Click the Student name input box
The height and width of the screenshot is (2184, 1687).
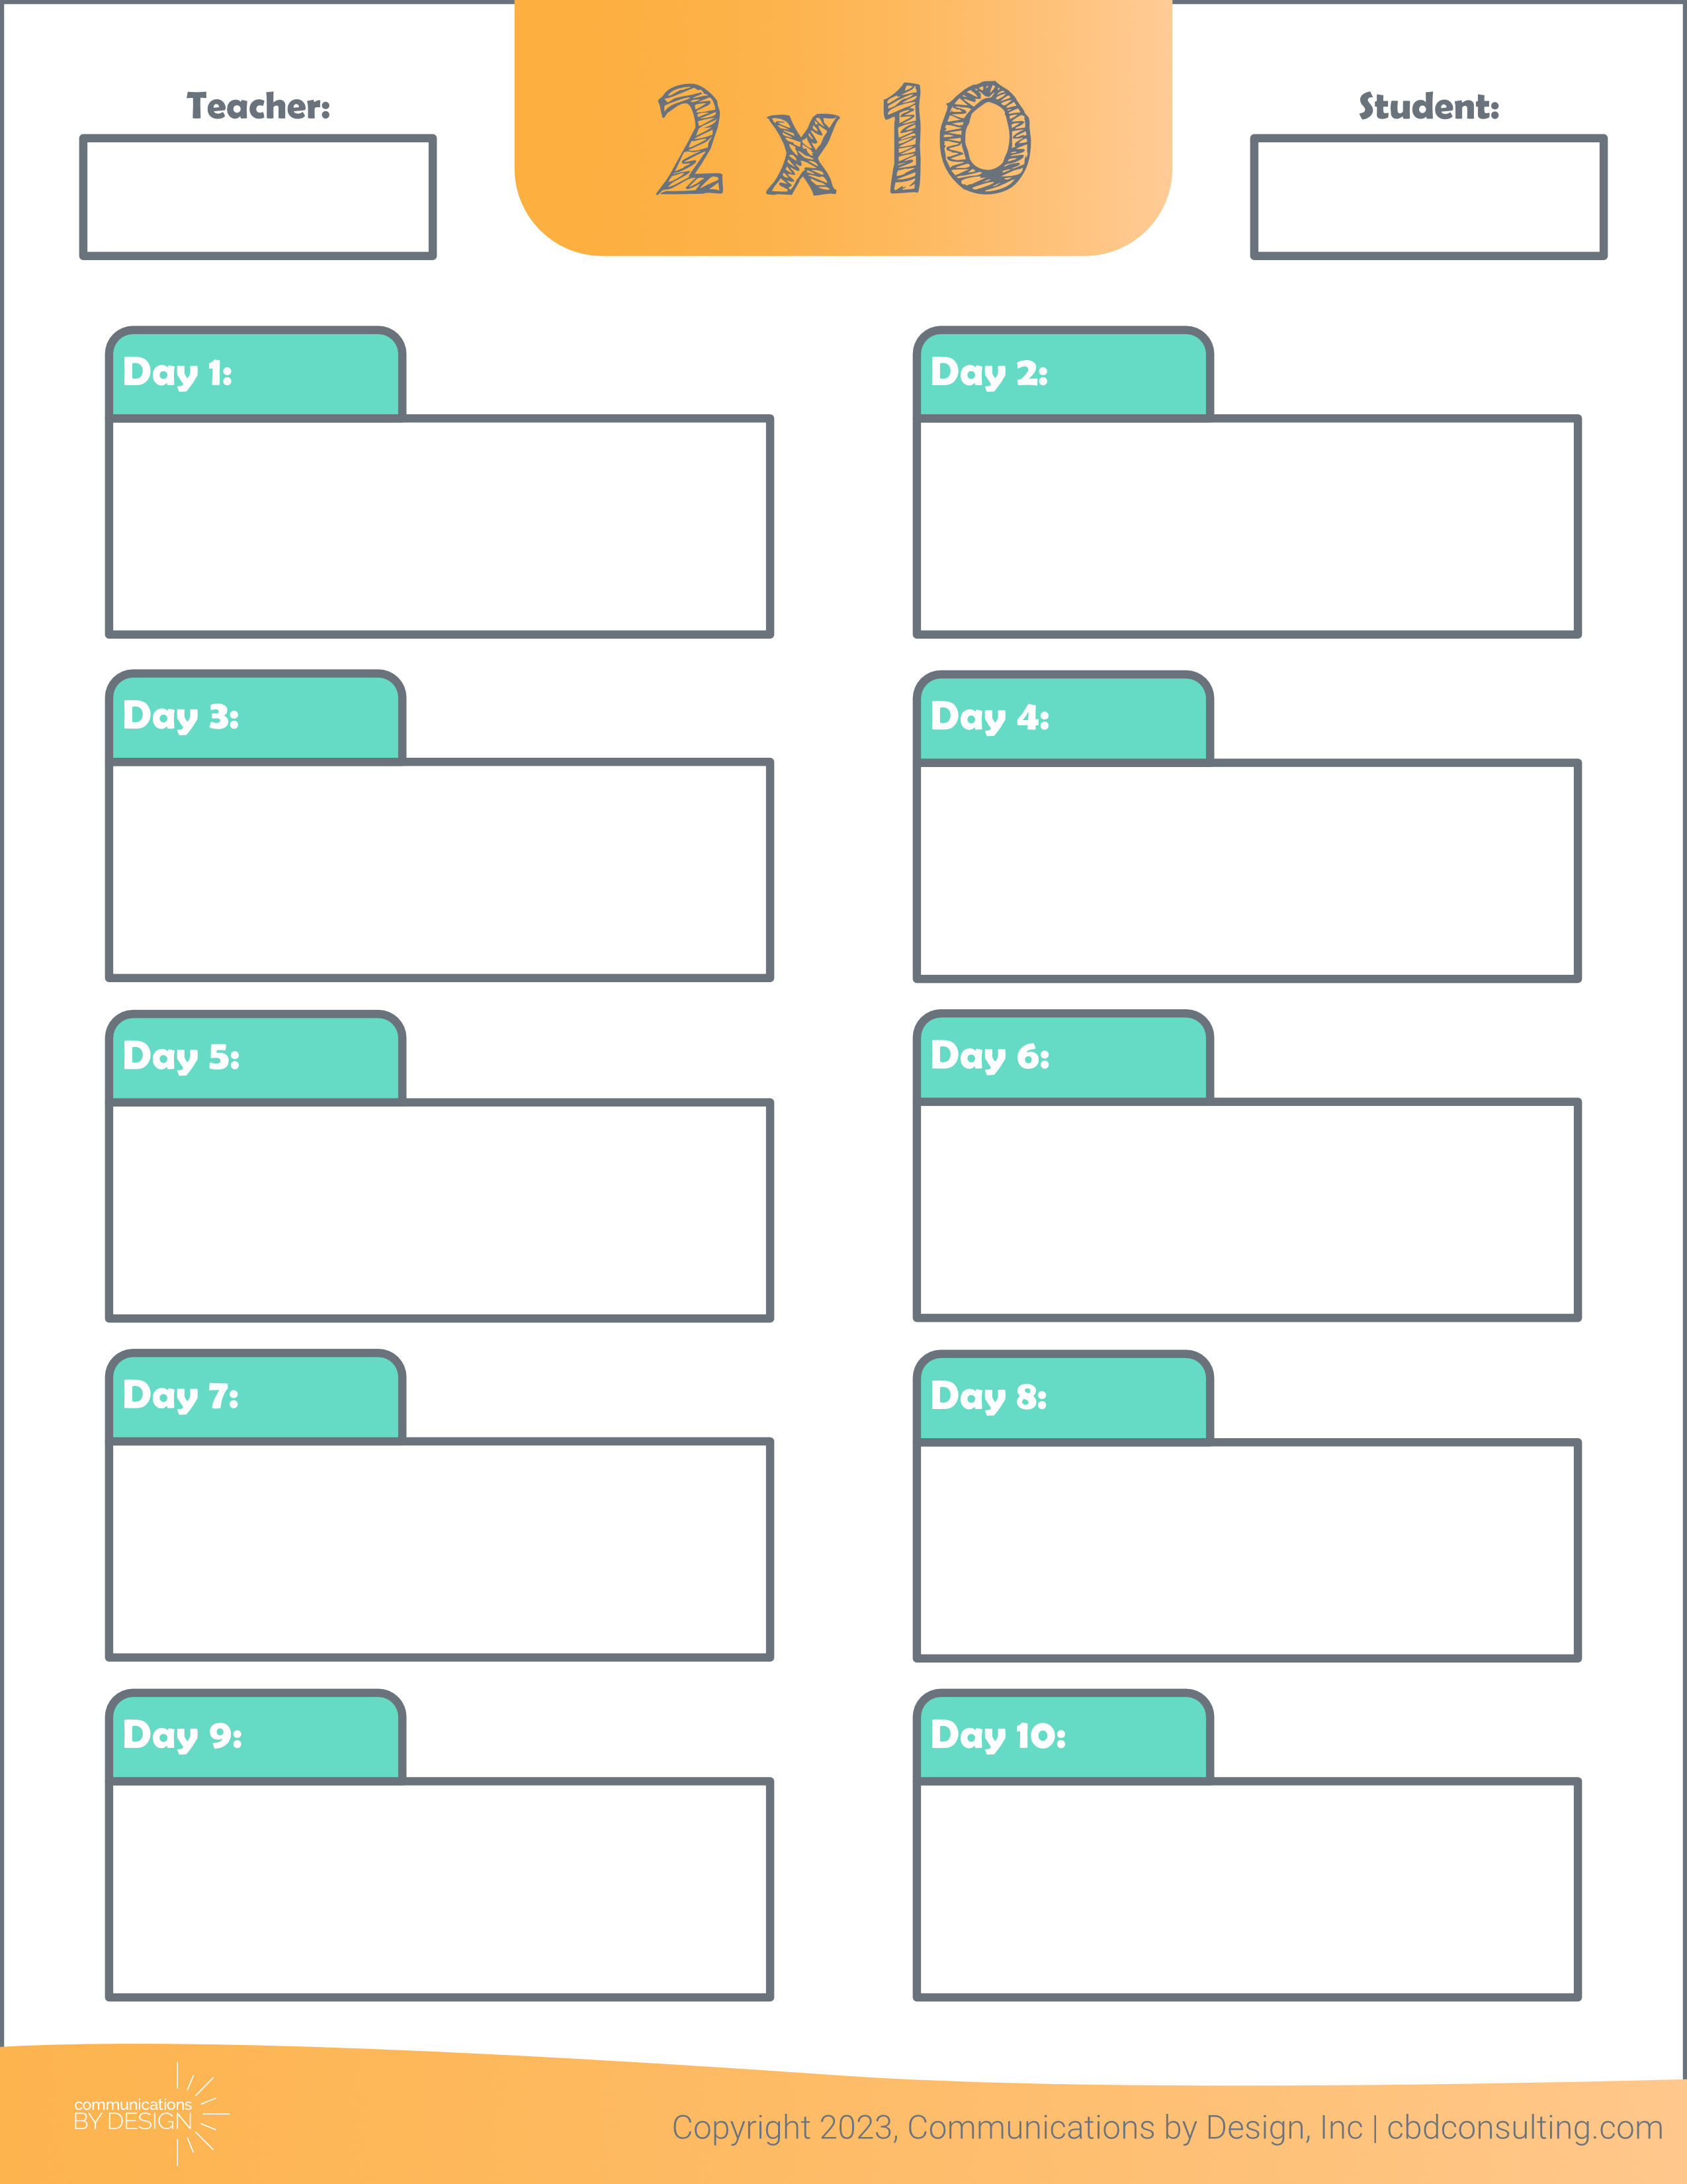[1428, 197]
